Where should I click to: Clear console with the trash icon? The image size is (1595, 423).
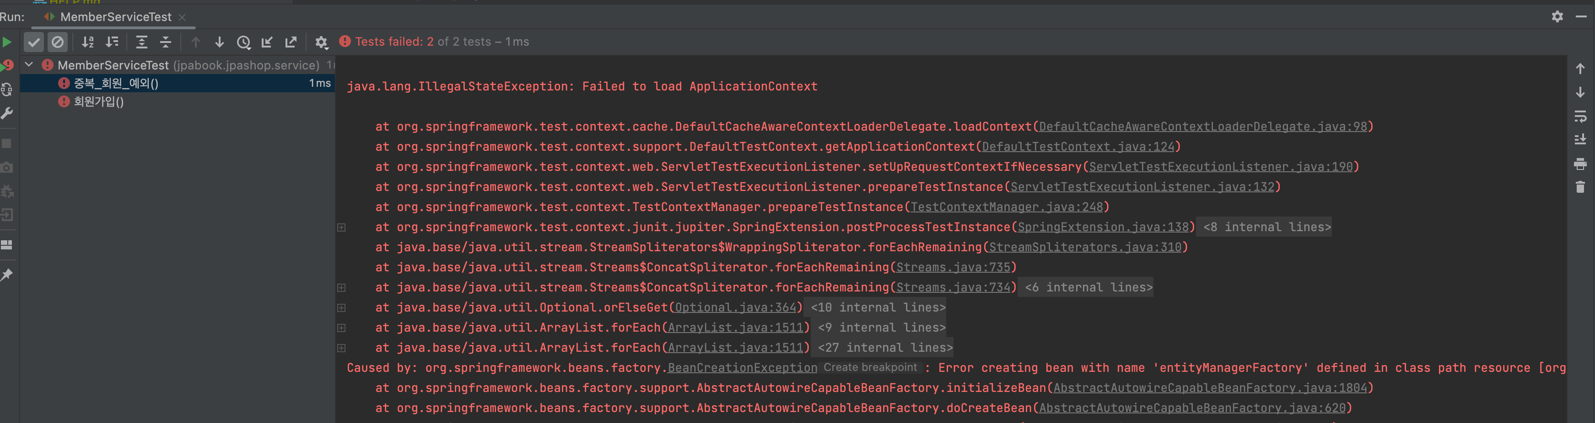pyautogui.click(x=1580, y=187)
